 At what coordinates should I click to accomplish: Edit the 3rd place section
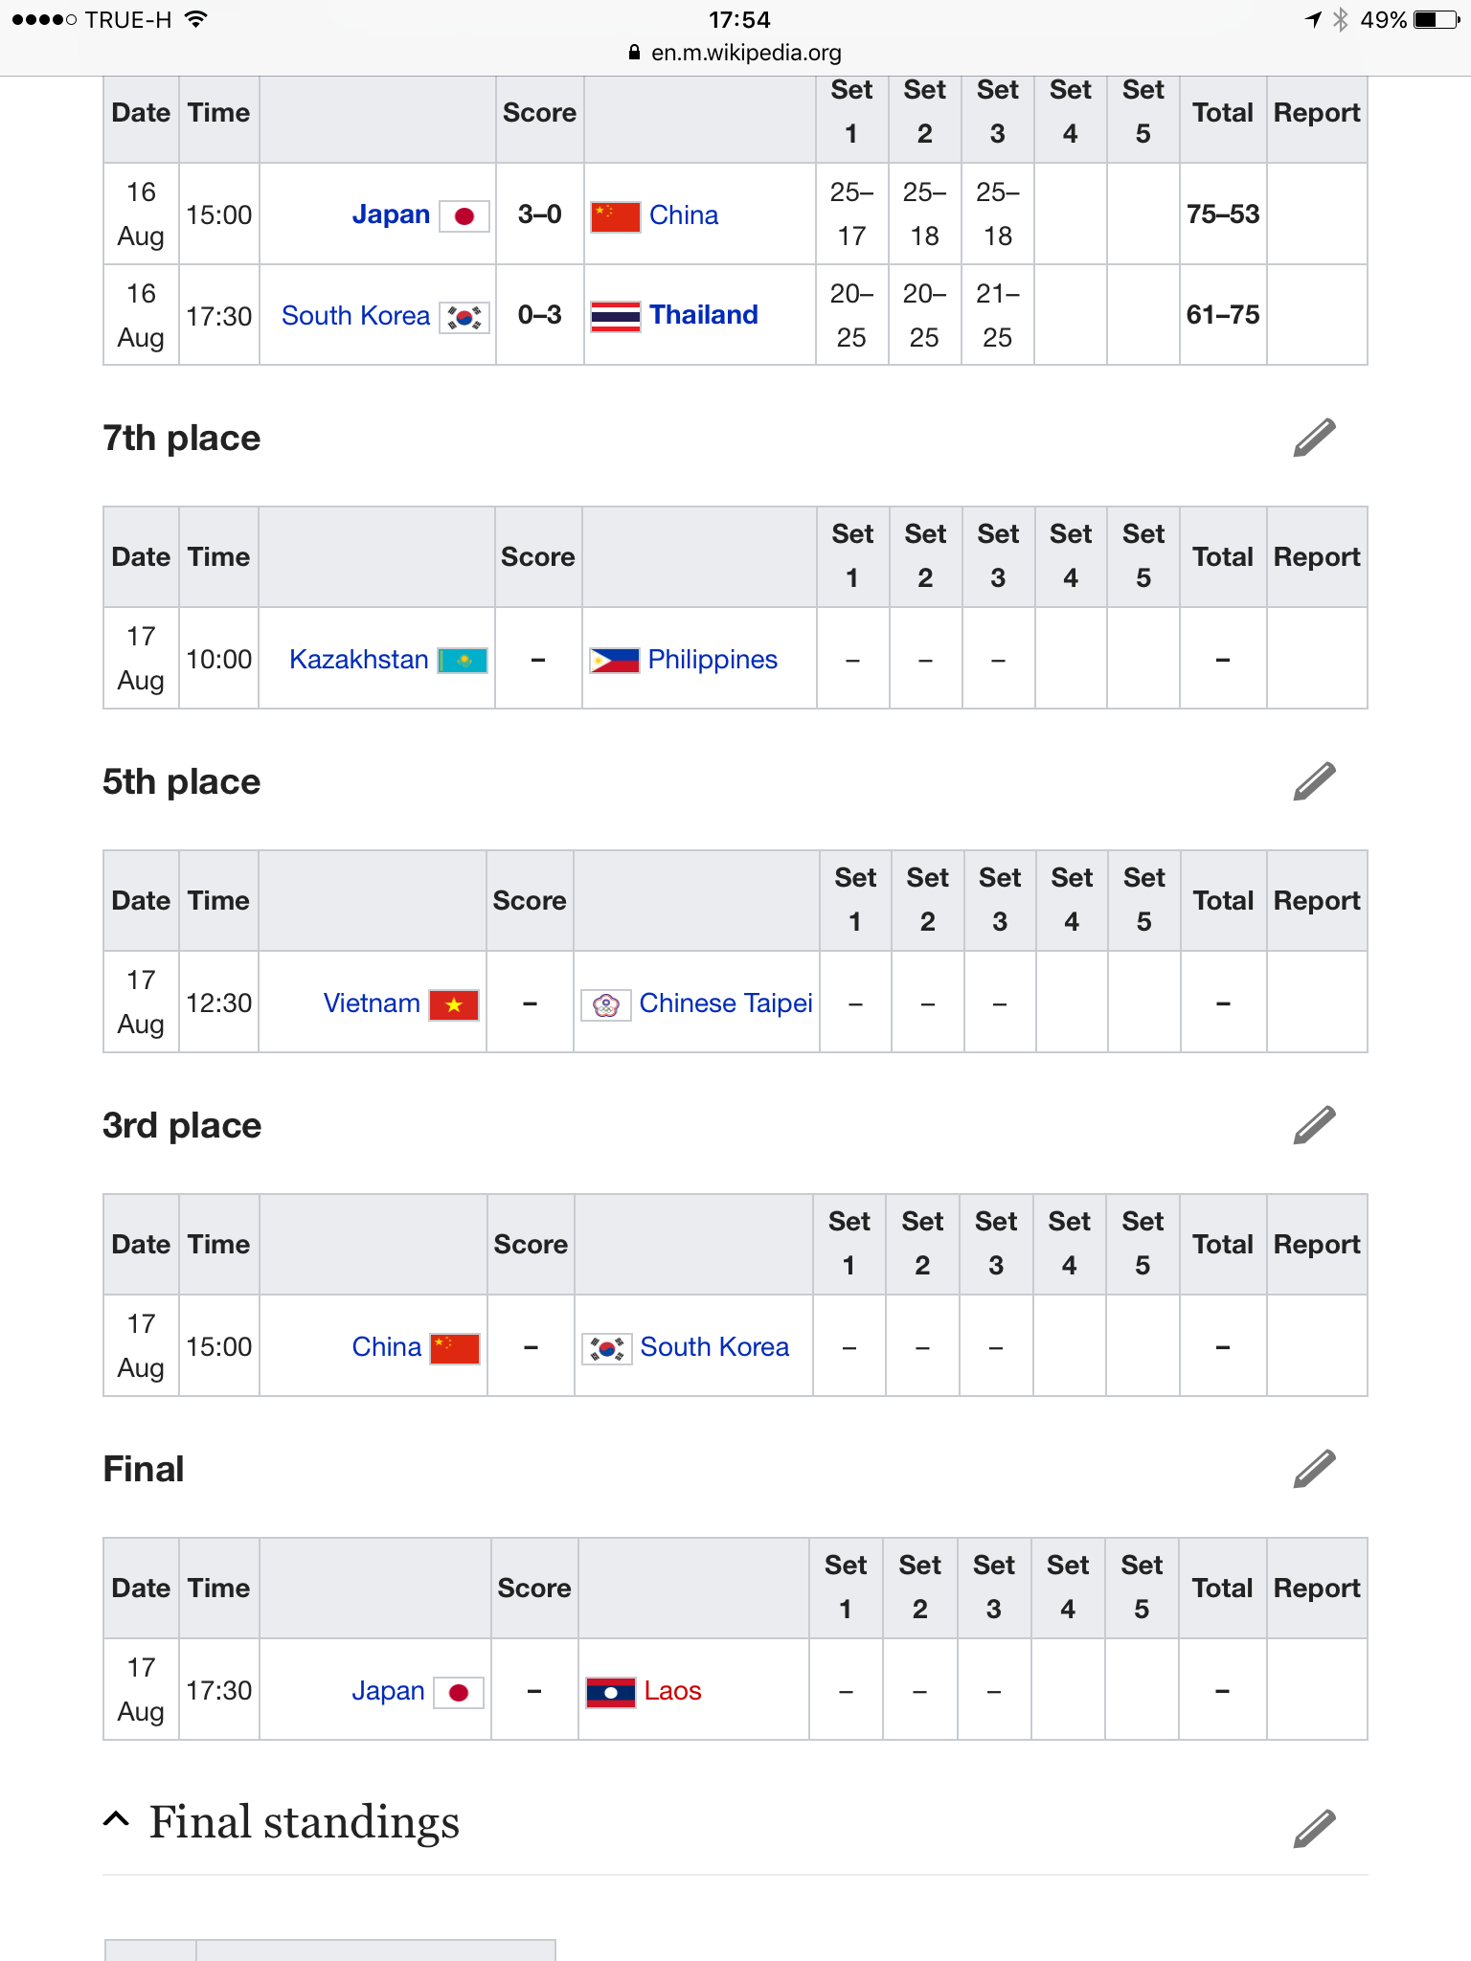click(1314, 1125)
